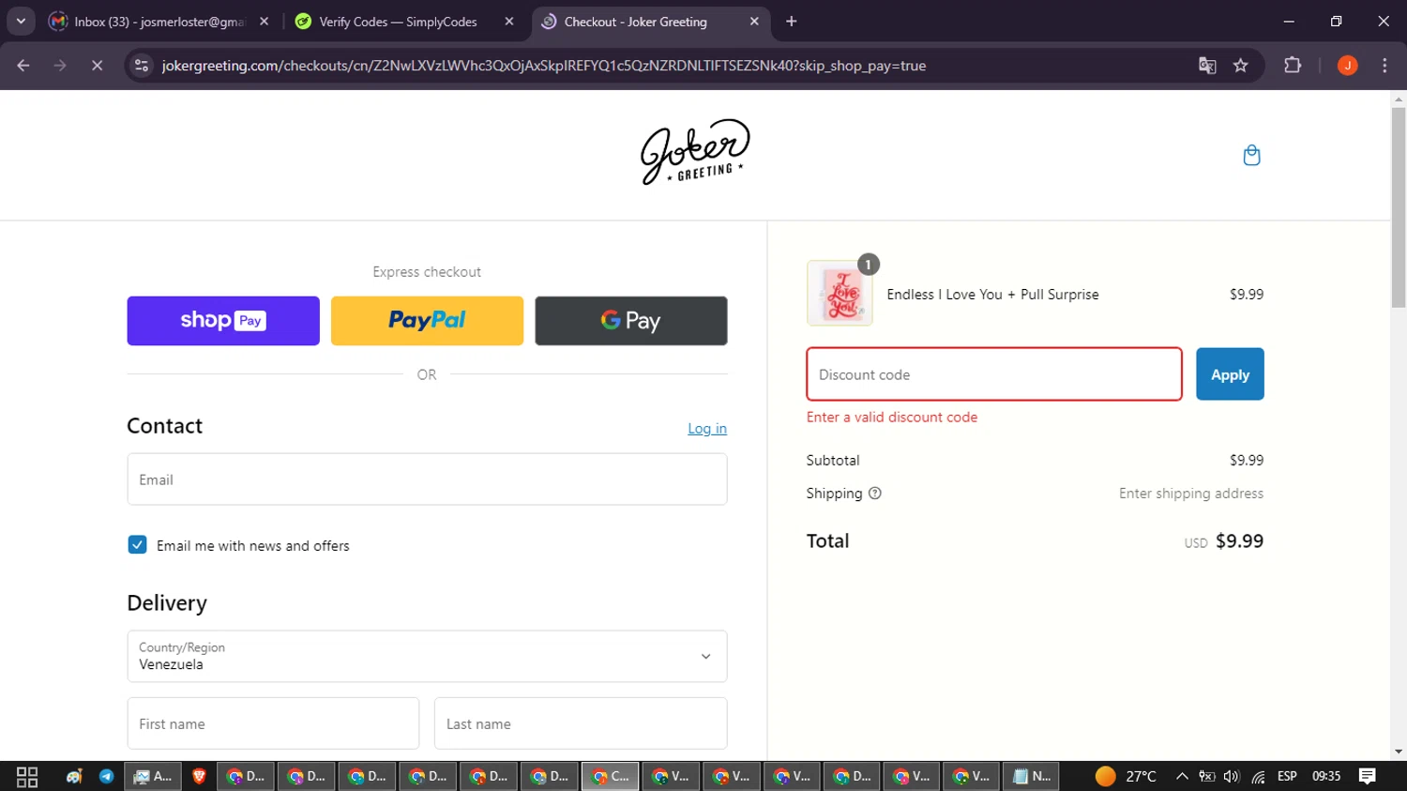Open the Chrome profile avatar J
Image resolution: width=1407 pixels, height=791 pixels.
1348,66
